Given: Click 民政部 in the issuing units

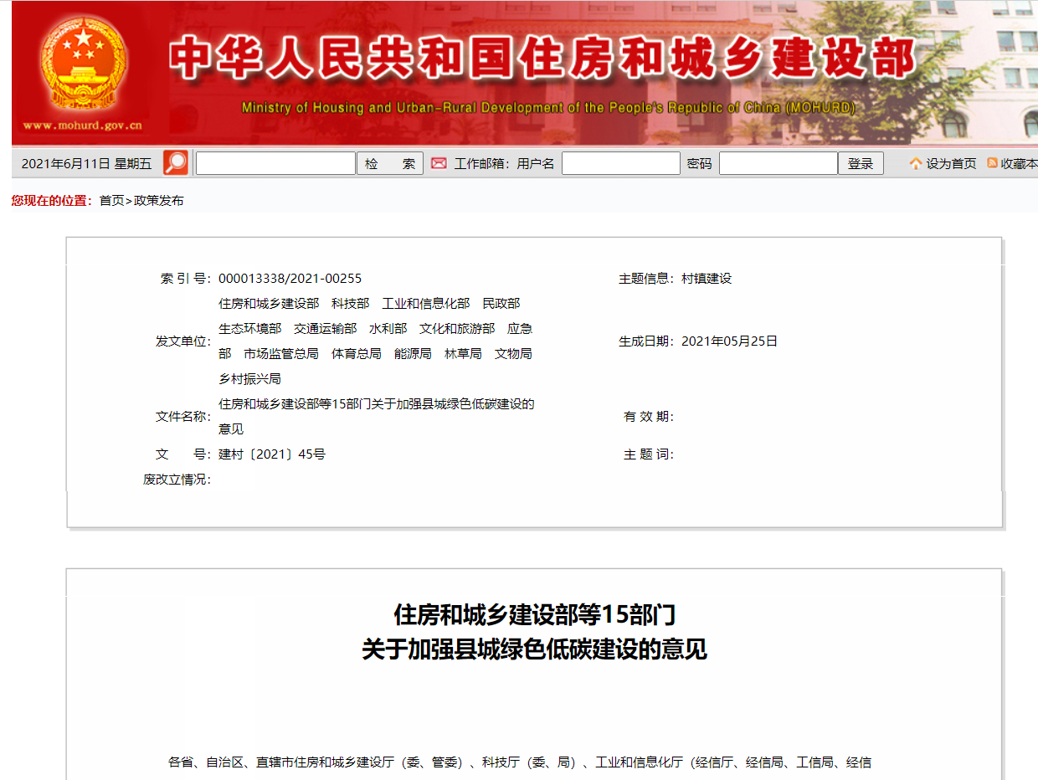Looking at the screenshot, I should coord(501,304).
